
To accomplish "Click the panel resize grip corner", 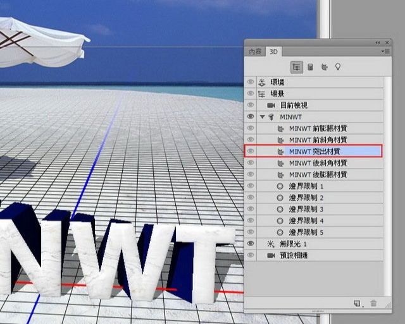I will pyautogui.click(x=388, y=305).
